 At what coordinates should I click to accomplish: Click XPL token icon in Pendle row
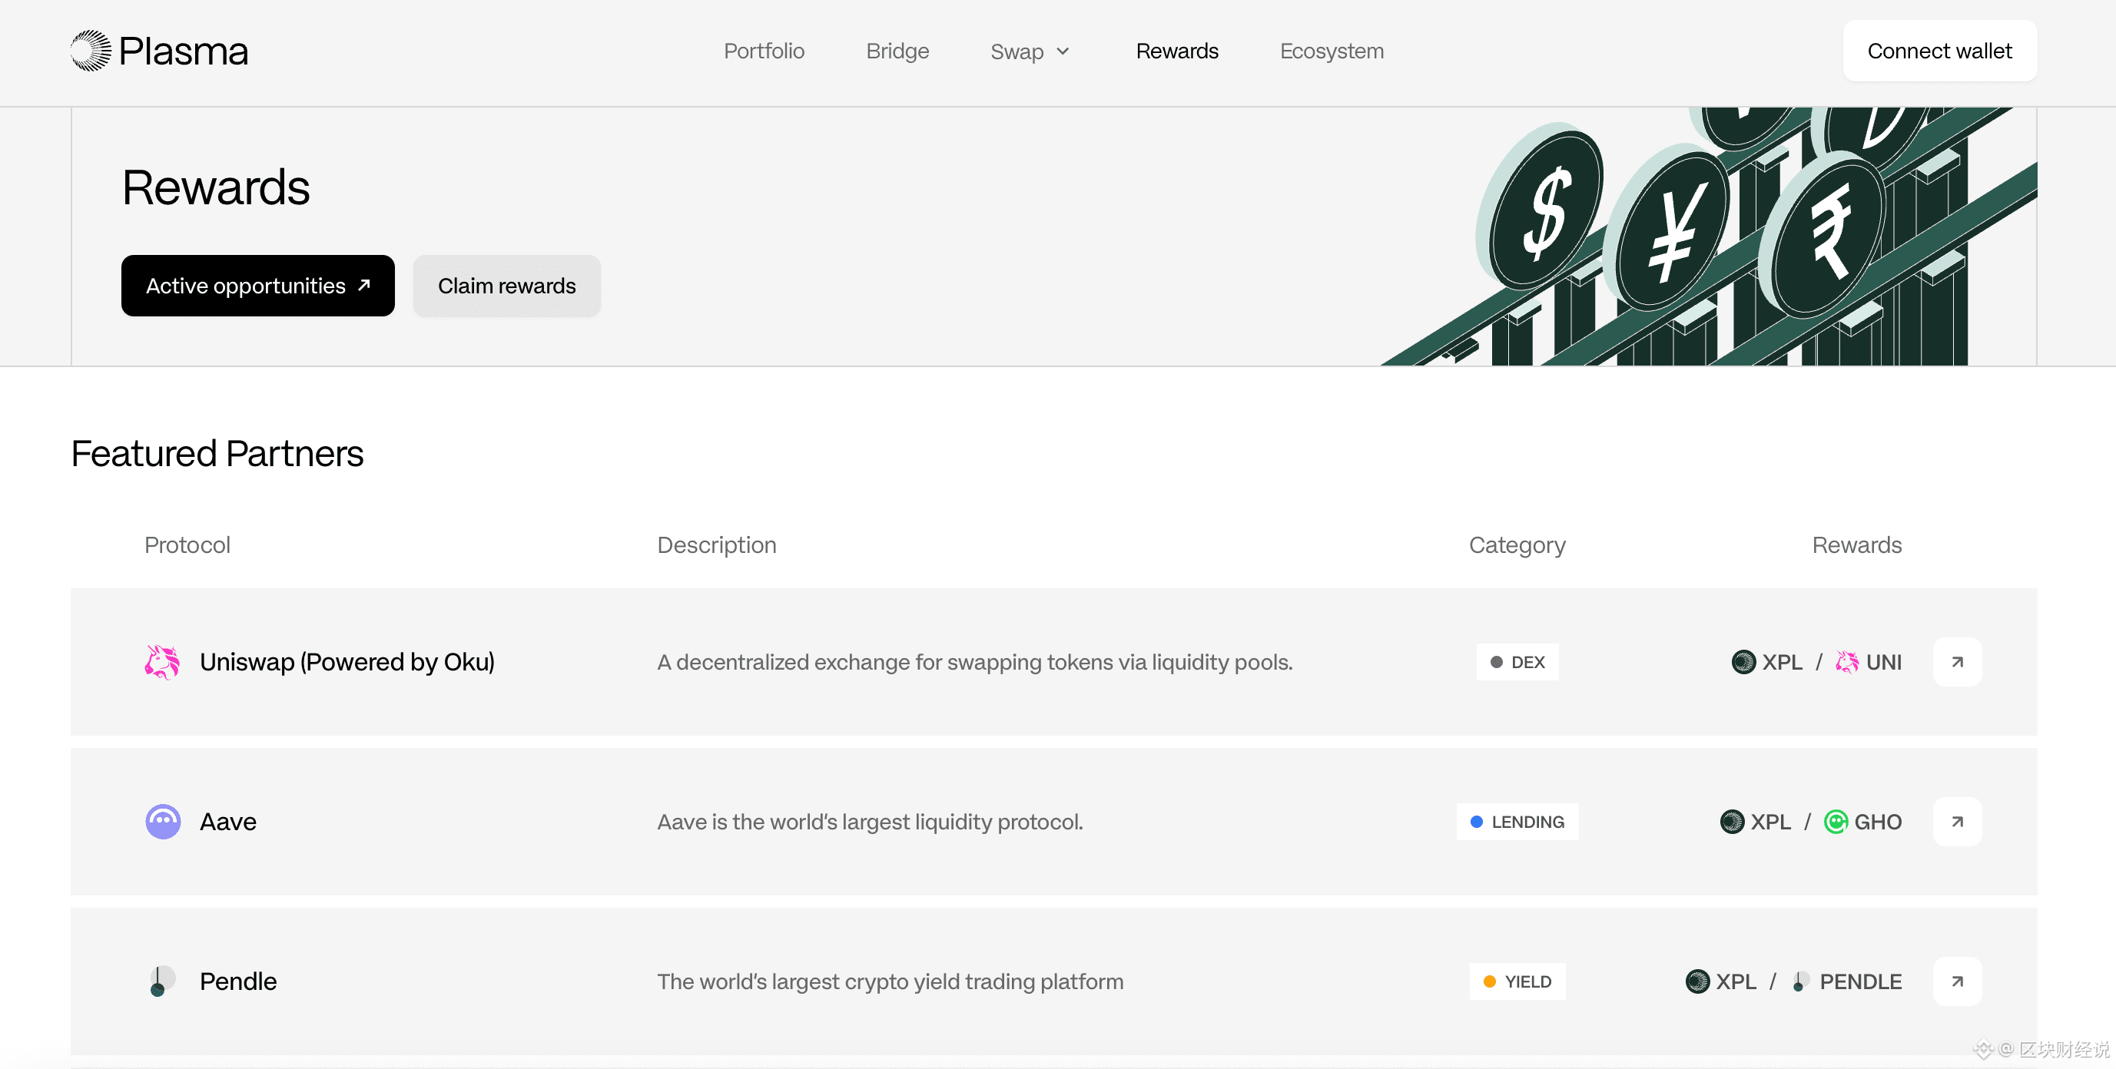point(1697,981)
